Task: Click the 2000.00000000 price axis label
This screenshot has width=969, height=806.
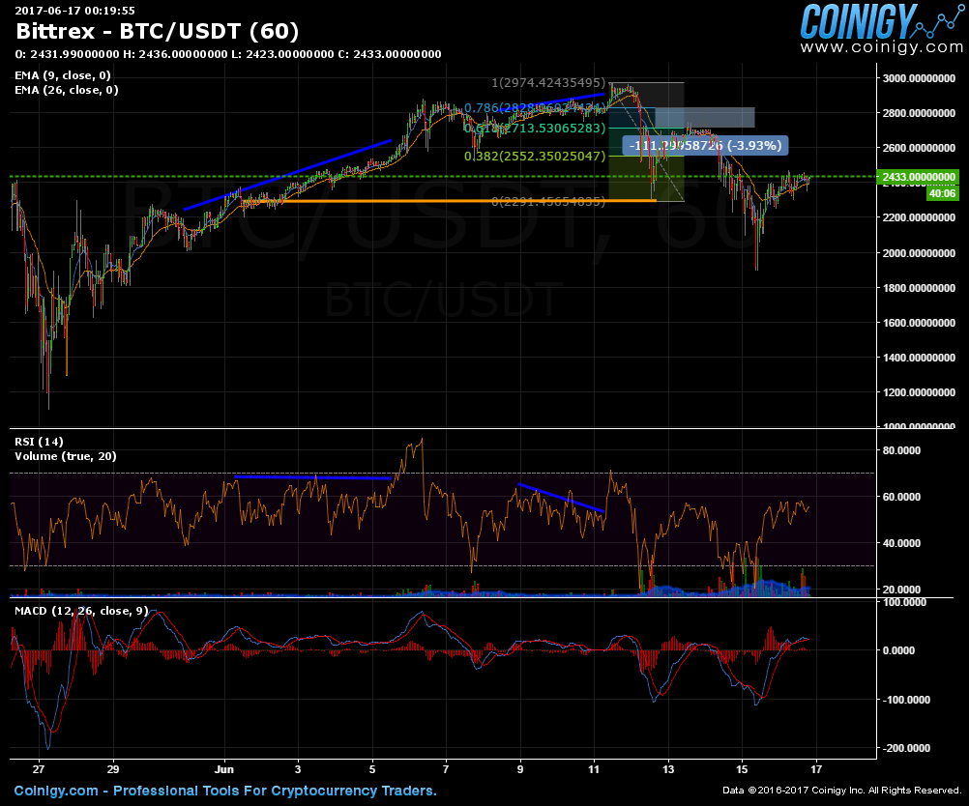Action: click(919, 252)
